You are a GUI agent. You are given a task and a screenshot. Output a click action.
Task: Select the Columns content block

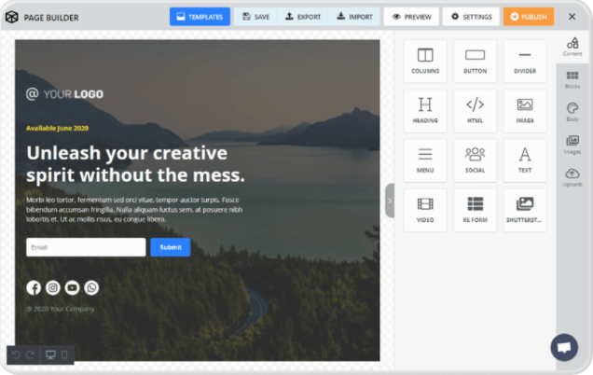425,61
